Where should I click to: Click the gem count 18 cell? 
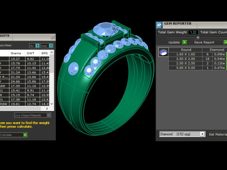tap(208, 59)
